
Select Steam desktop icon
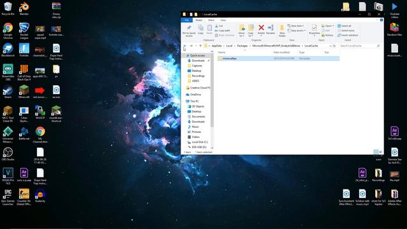[8, 92]
